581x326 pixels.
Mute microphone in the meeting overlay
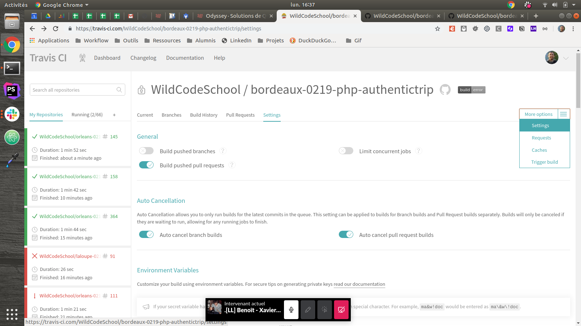coord(291,310)
